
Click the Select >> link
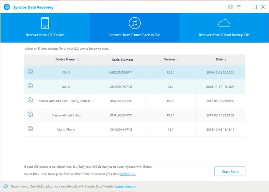tap(128, 174)
